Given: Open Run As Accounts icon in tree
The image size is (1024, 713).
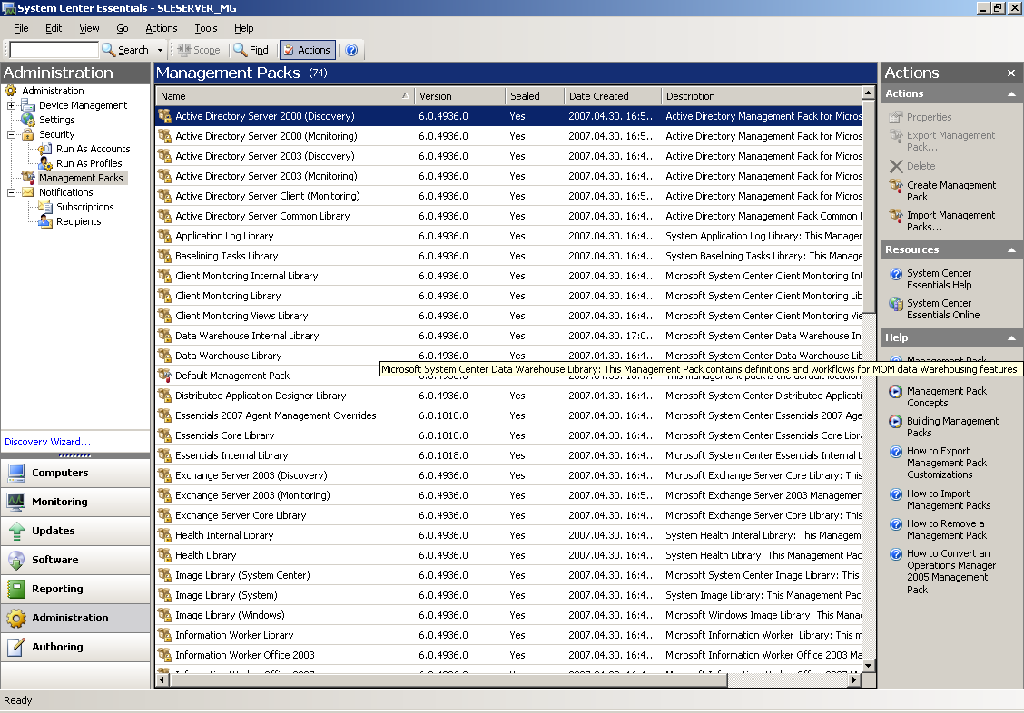Looking at the screenshot, I should pyautogui.click(x=45, y=149).
